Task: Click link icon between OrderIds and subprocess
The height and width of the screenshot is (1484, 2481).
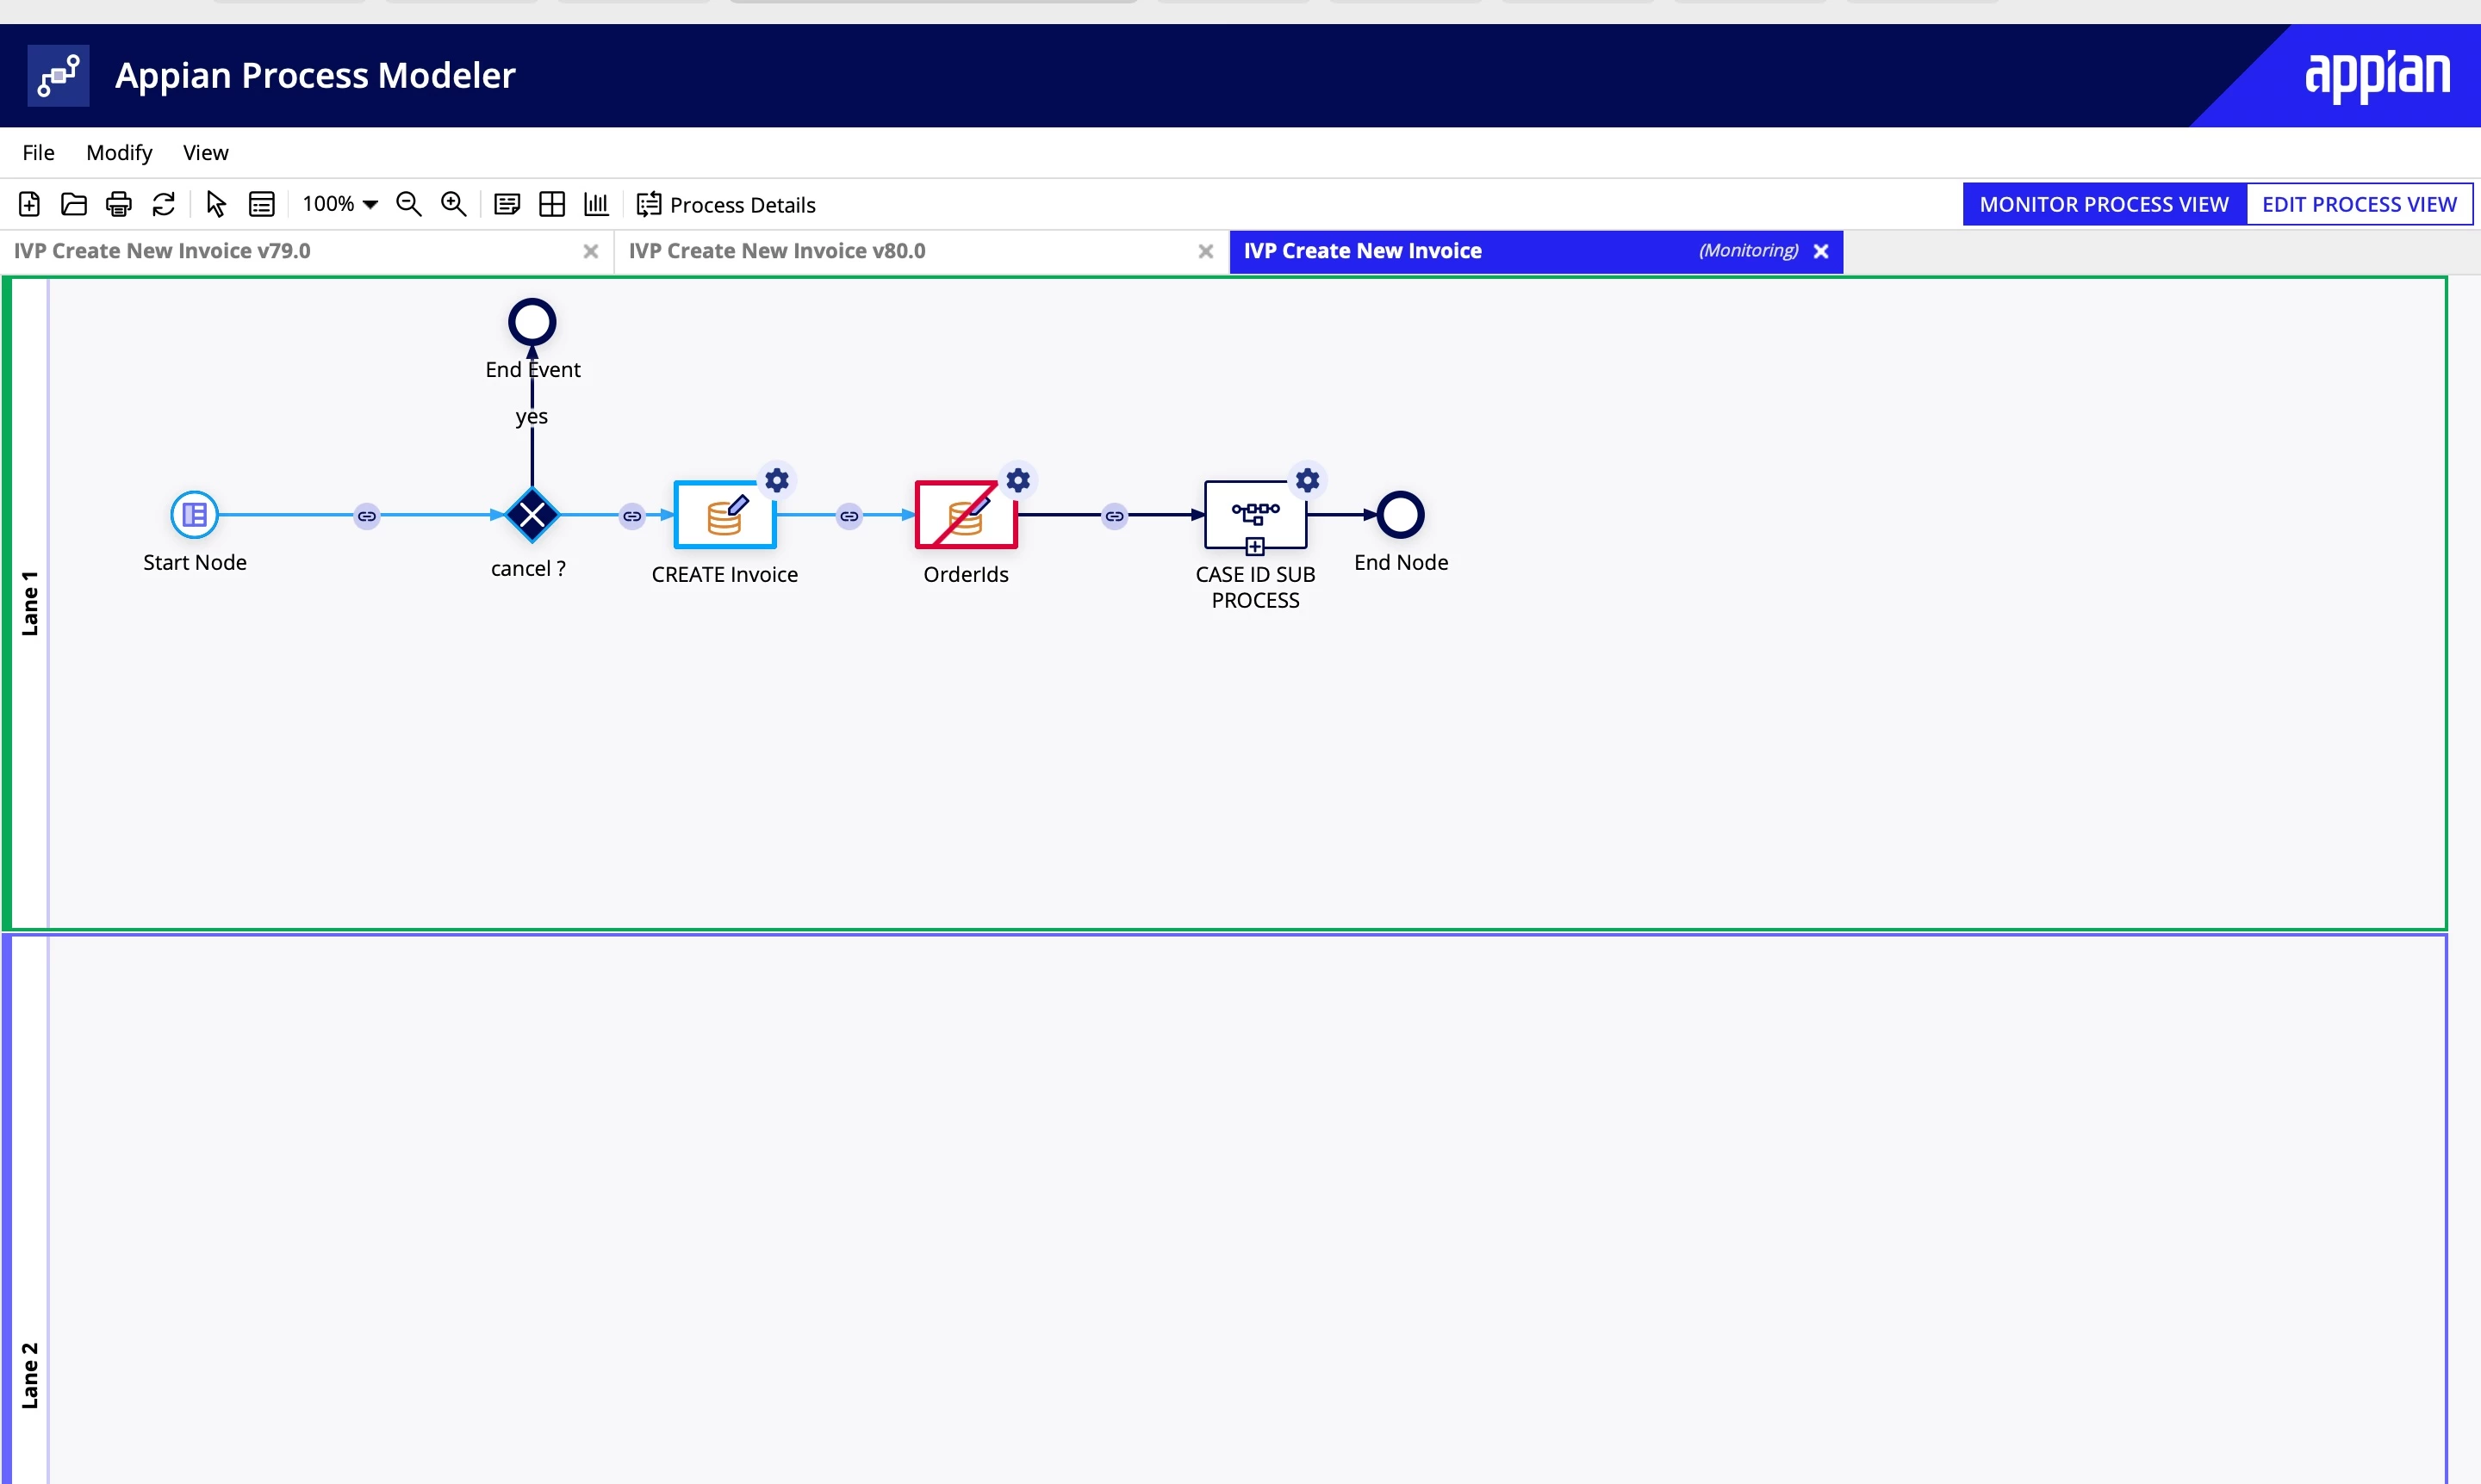Action: point(1114,516)
